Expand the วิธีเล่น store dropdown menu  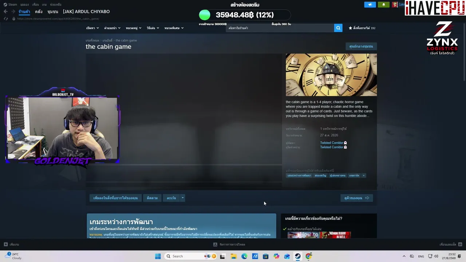pos(153,28)
